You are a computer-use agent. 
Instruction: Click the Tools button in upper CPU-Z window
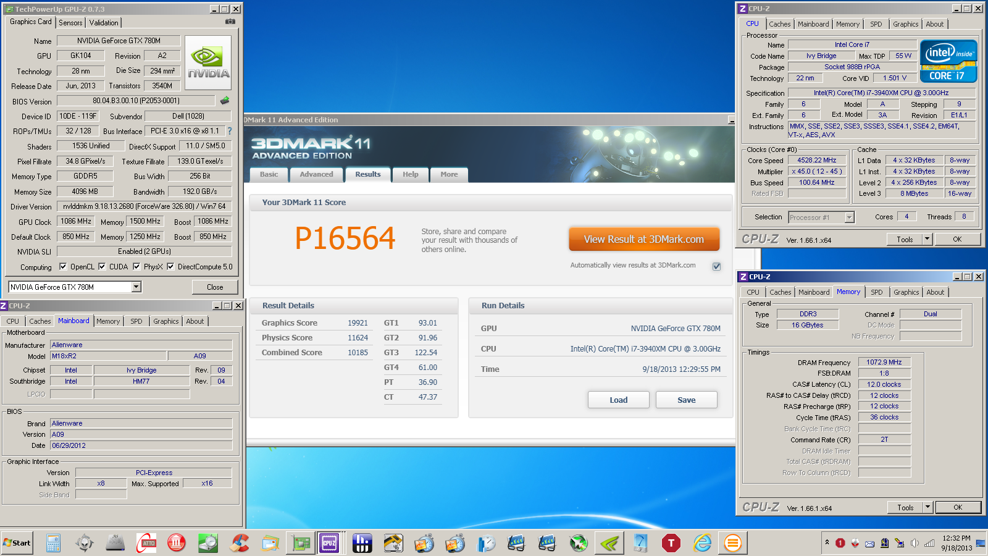905,239
